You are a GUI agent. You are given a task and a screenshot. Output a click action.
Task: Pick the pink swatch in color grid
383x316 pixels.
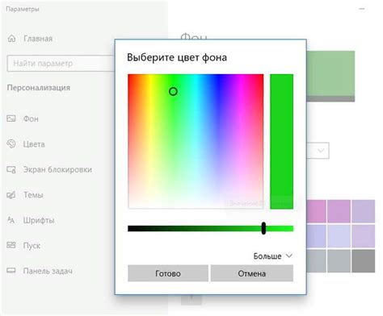[317, 211]
